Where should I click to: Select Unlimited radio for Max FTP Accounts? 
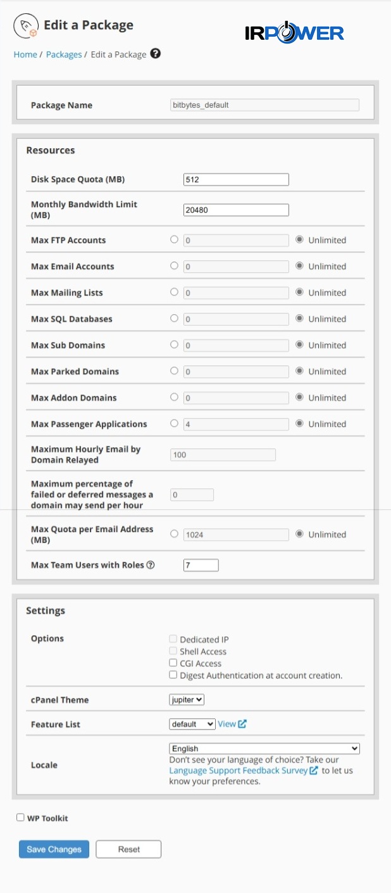coord(300,240)
